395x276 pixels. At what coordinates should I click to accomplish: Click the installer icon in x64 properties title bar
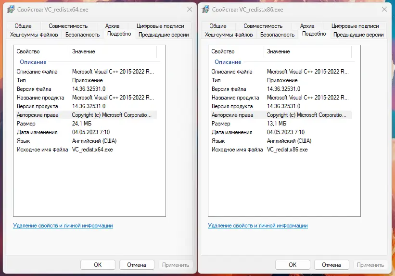pos(11,9)
